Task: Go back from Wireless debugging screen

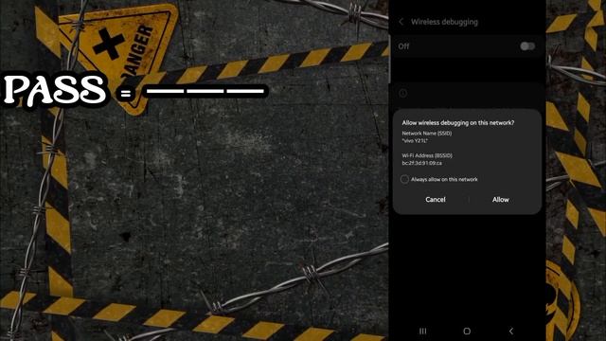Action: click(401, 22)
